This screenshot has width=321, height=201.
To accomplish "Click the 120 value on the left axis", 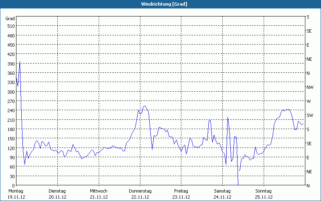I will [11, 148].
